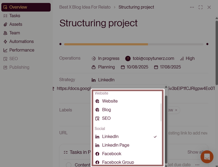Open the orange chat support bubble
The width and height of the screenshot is (218, 167).
pyautogui.click(x=207, y=157)
